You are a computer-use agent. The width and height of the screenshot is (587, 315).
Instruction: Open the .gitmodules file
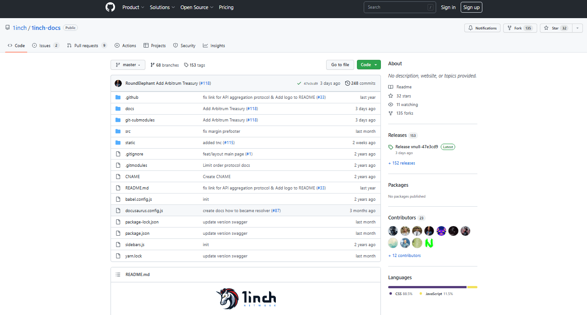136,165
